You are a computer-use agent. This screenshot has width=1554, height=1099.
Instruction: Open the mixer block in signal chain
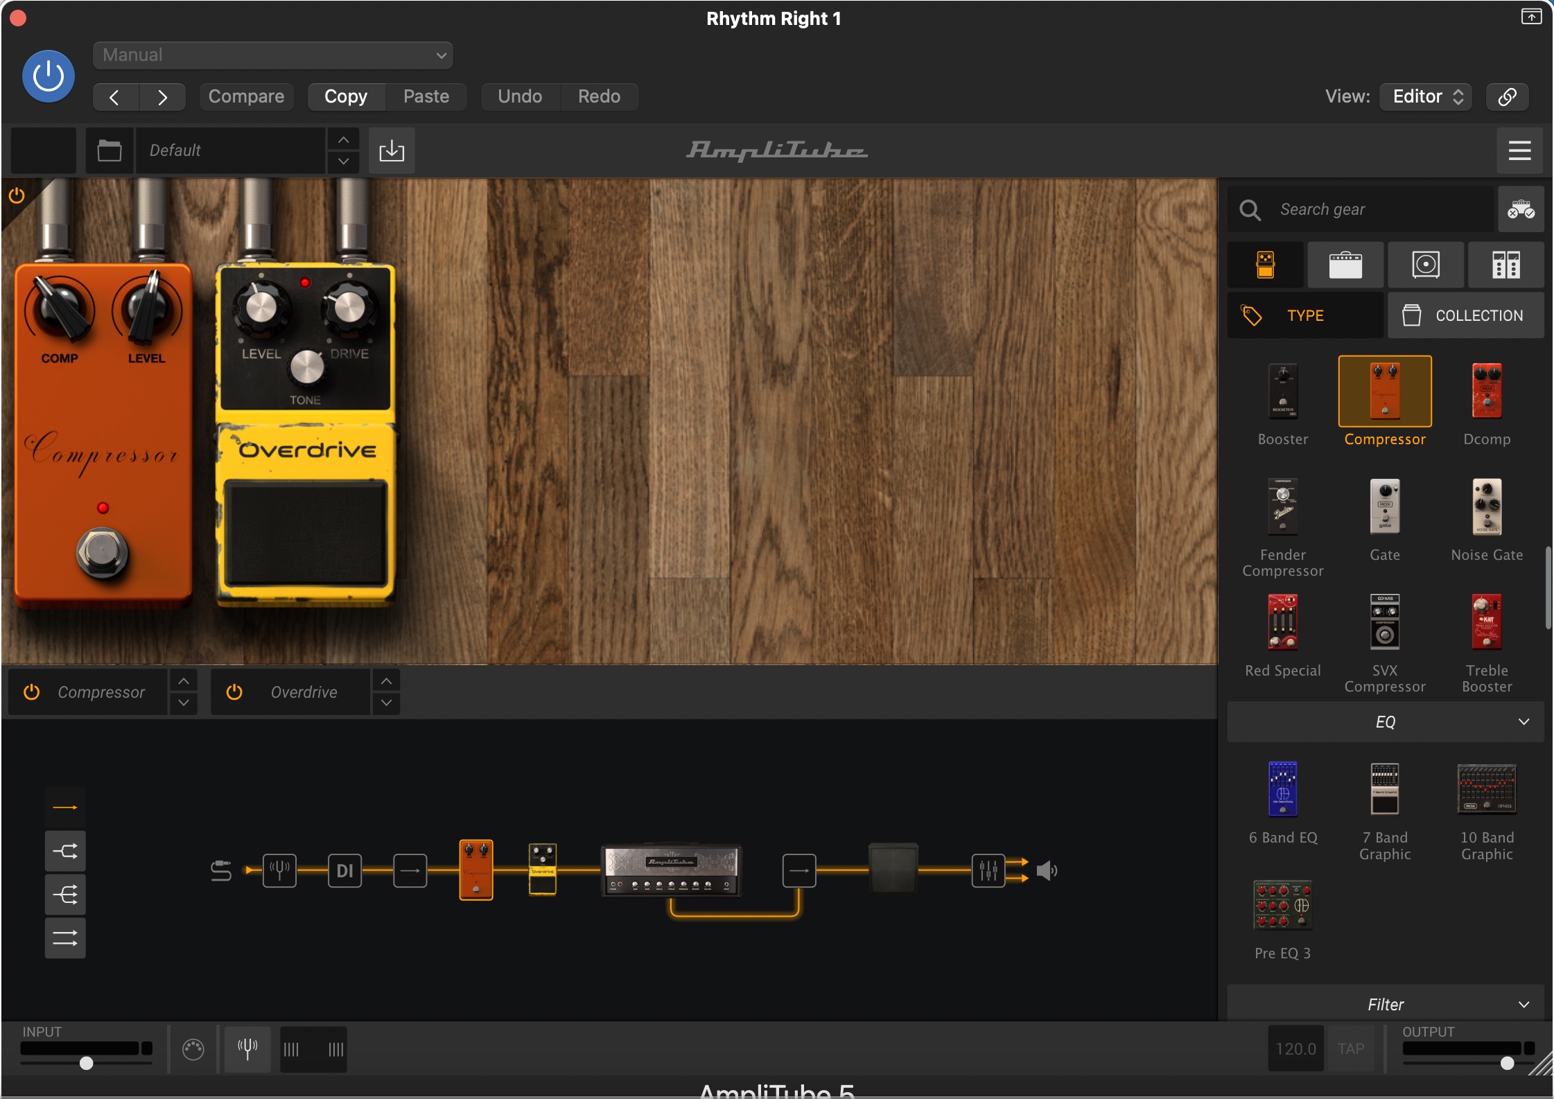pyautogui.click(x=988, y=870)
